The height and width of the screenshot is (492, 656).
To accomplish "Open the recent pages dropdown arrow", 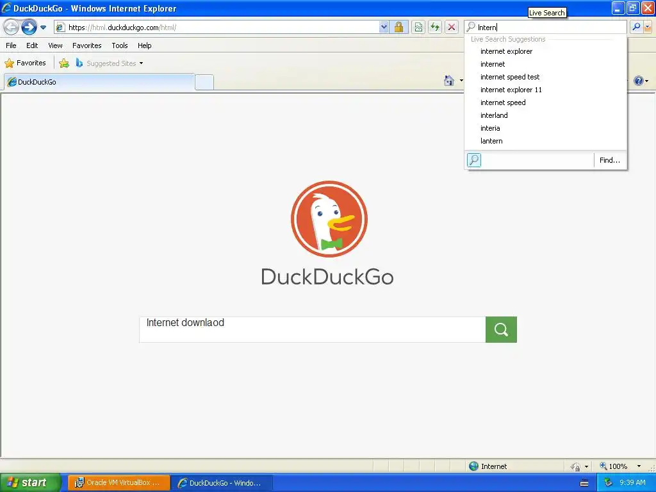I will (x=43, y=28).
